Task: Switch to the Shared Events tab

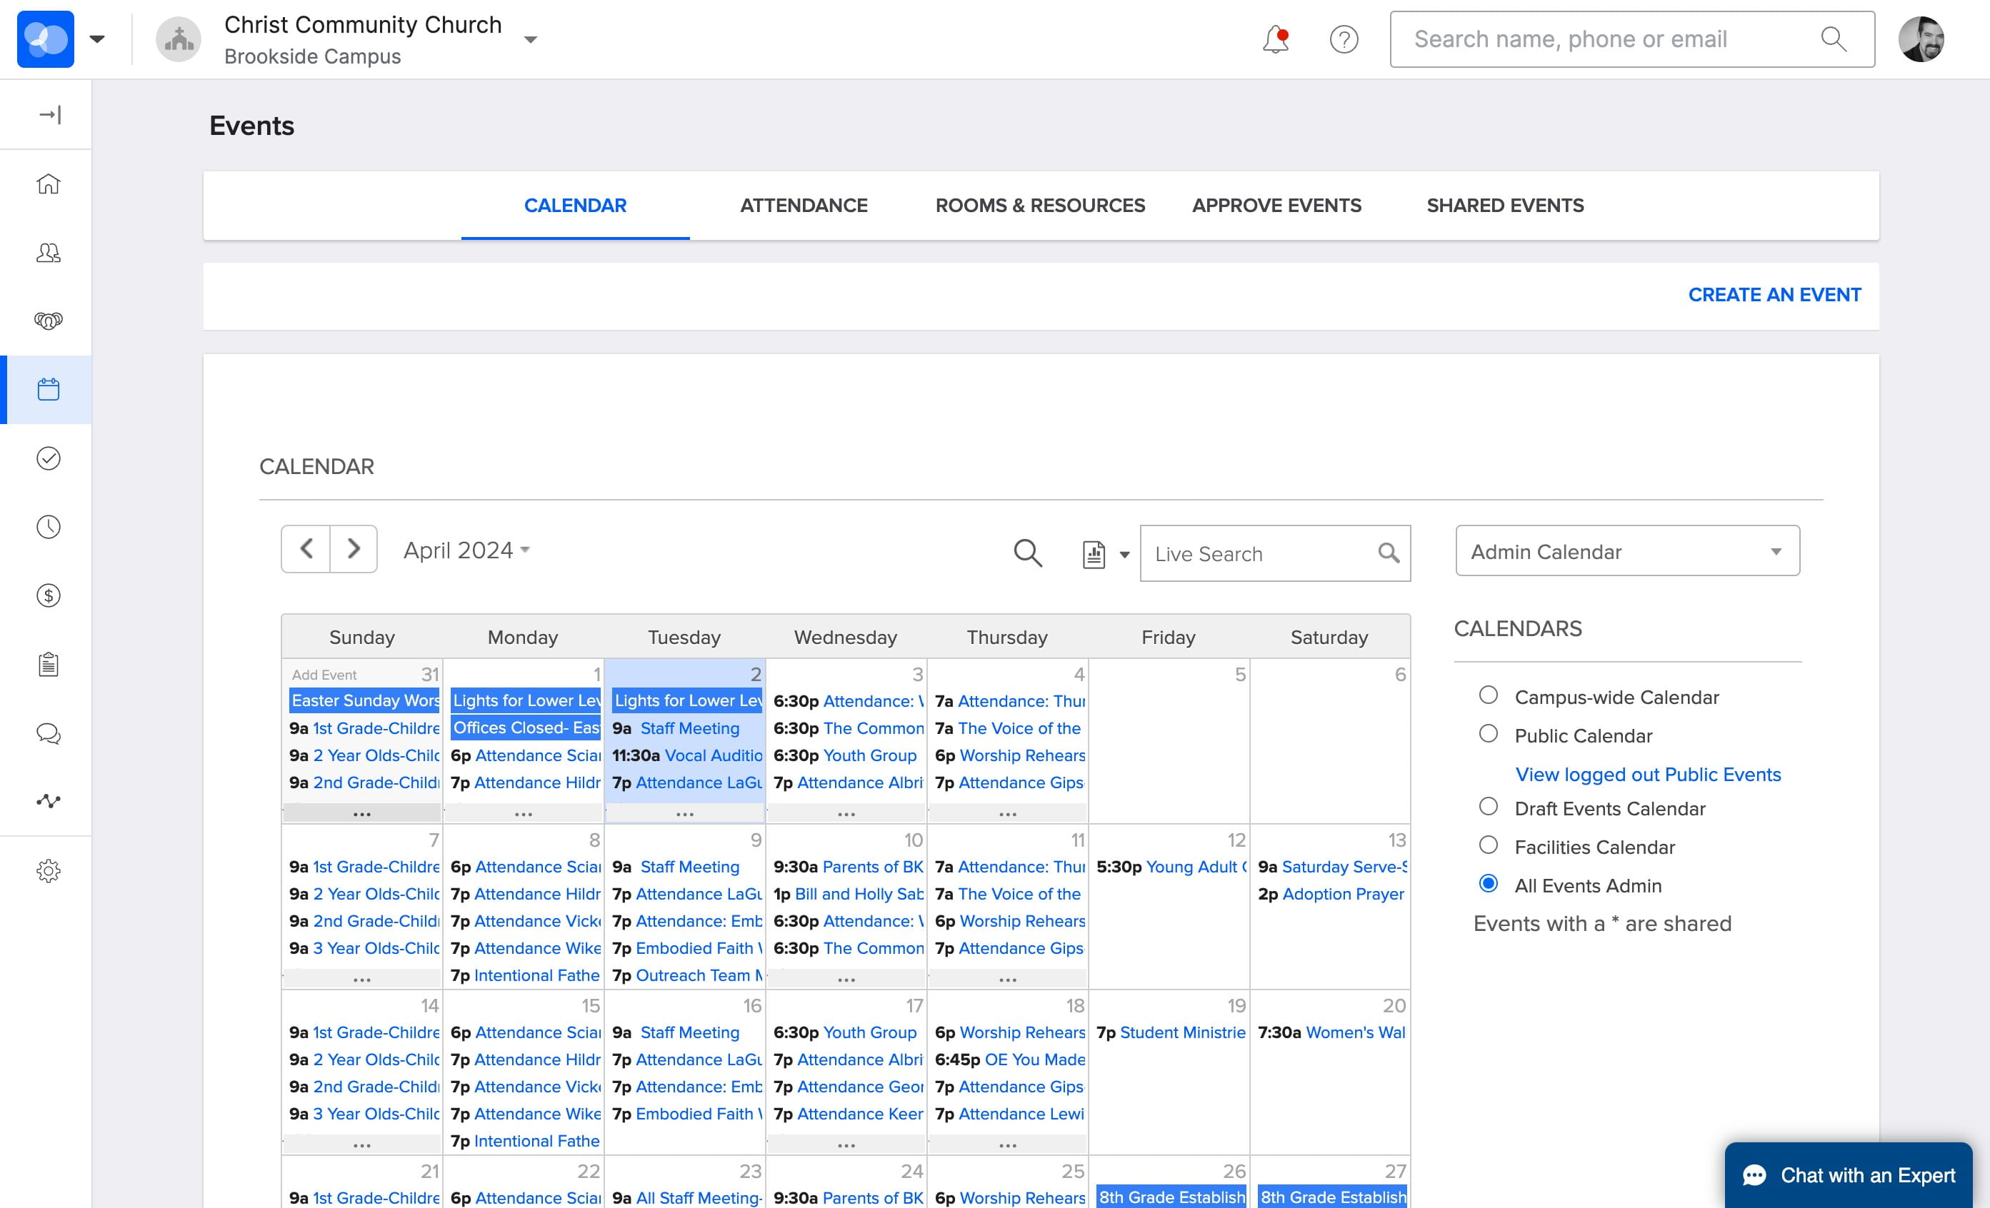Action: tap(1506, 205)
